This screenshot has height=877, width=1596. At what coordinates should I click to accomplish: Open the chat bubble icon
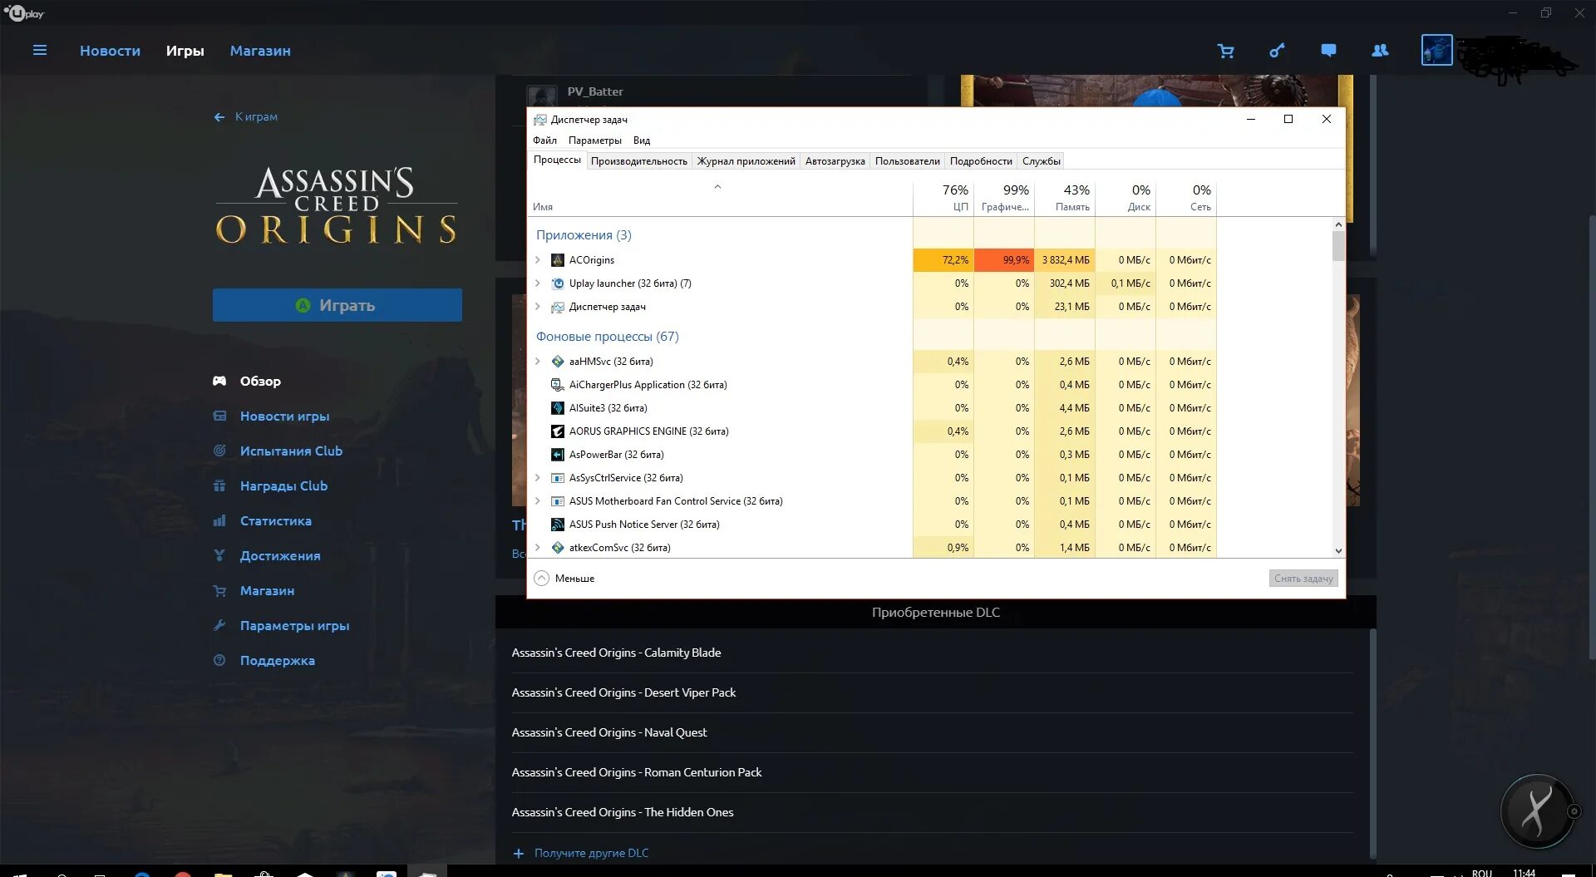[x=1328, y=51]
